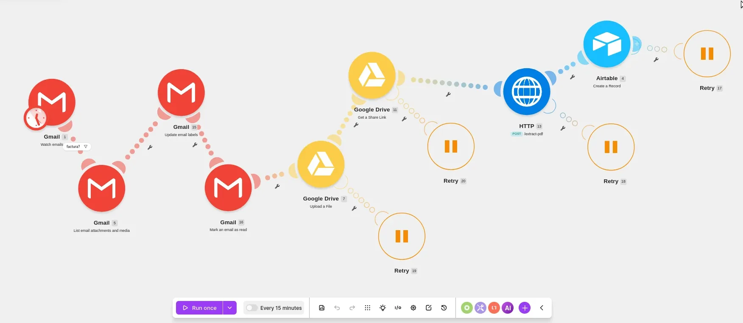The height and width of the screenshot is (323, 743).
Task: Click wrench between HTTP and Airtable
Action: point(572,77)
